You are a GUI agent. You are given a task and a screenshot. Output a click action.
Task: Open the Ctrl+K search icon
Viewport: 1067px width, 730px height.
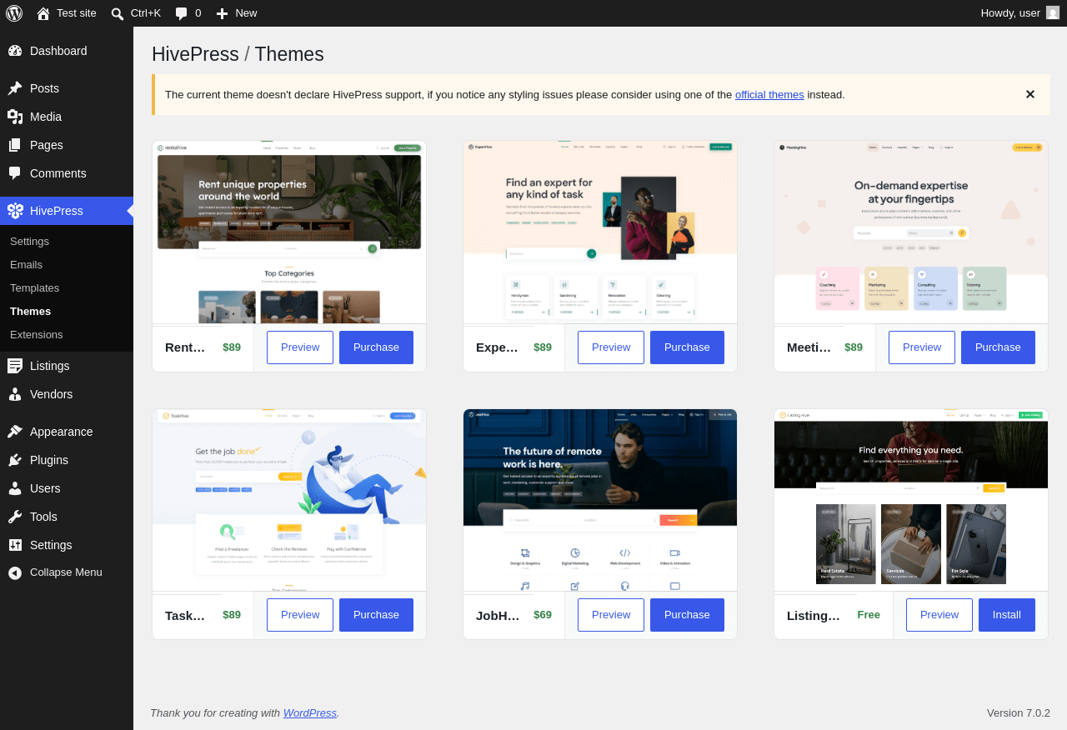(x=118, y=13)
